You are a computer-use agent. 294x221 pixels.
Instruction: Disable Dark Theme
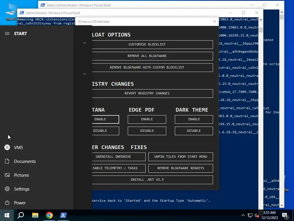(194, 131)
